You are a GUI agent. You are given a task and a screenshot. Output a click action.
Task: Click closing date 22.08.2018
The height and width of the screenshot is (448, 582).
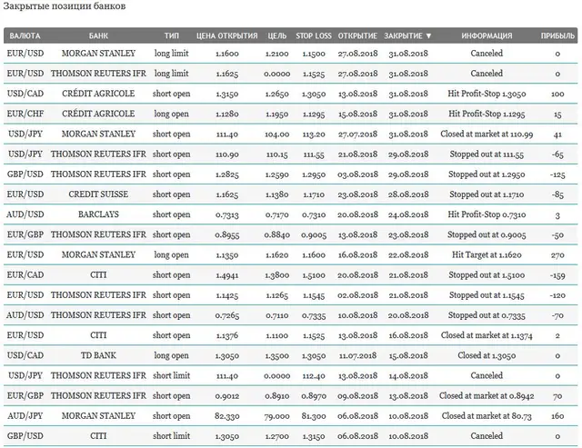408,255
